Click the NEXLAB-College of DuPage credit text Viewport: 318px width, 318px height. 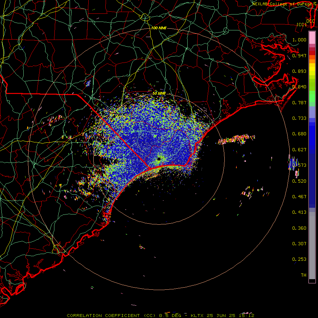[282, 4]
